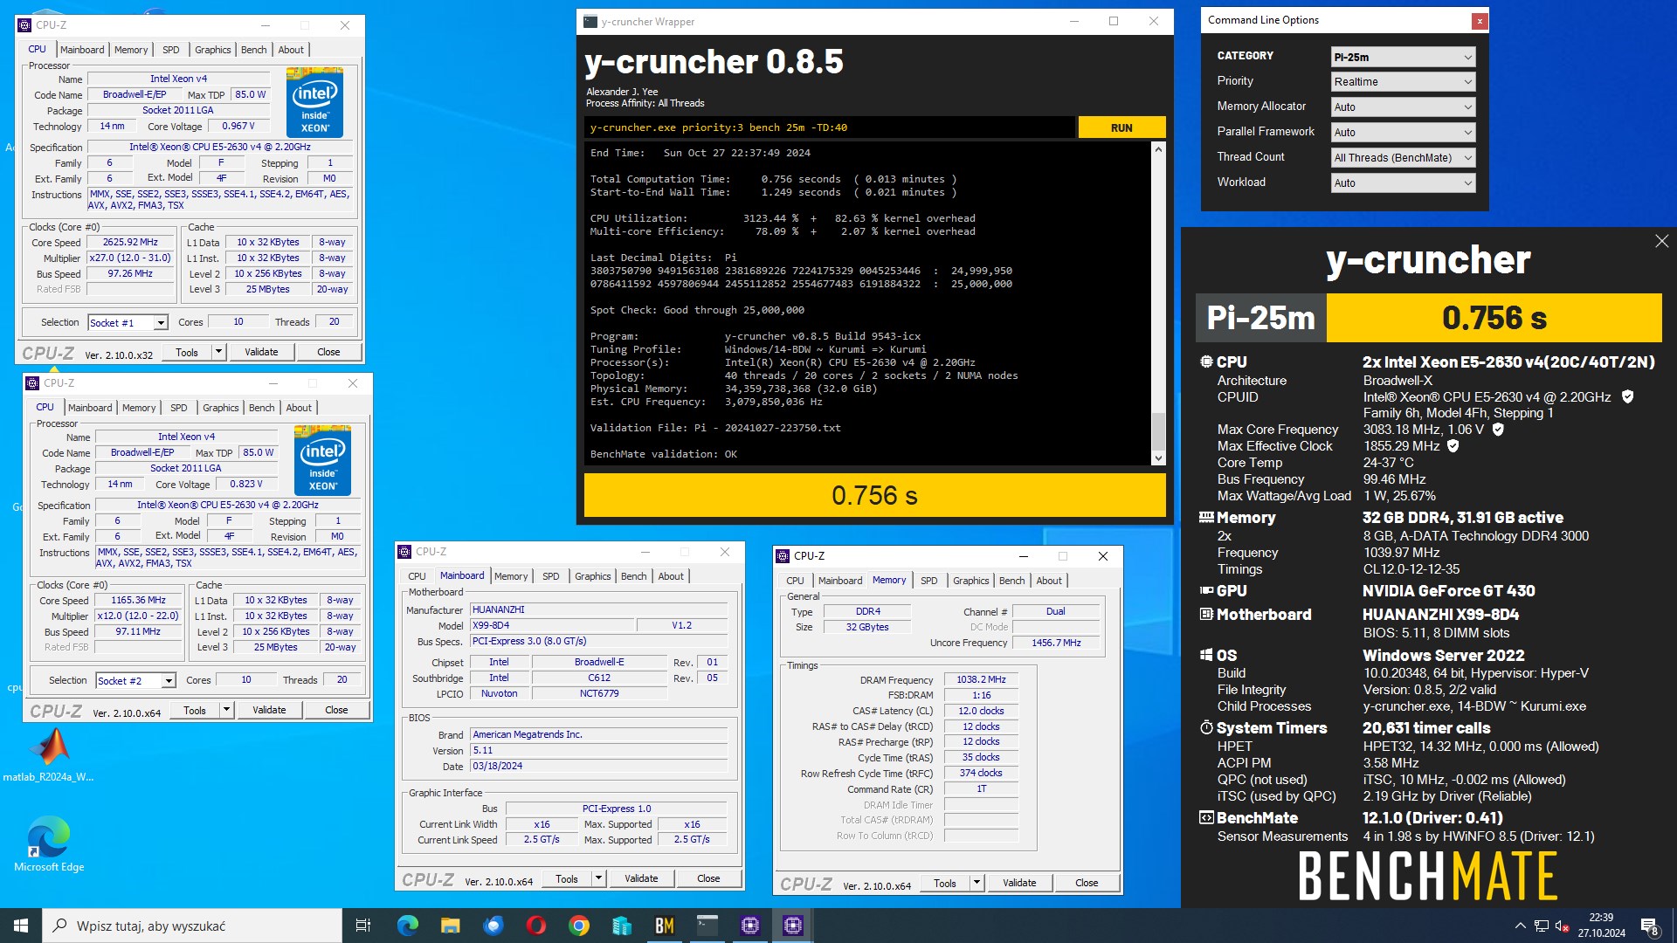Image resolution: width=1677 pixels, height=943 pixels.
Task: Click the DRAM Frequency value 1038.2 MHz
Action: (x=981, y=679)
